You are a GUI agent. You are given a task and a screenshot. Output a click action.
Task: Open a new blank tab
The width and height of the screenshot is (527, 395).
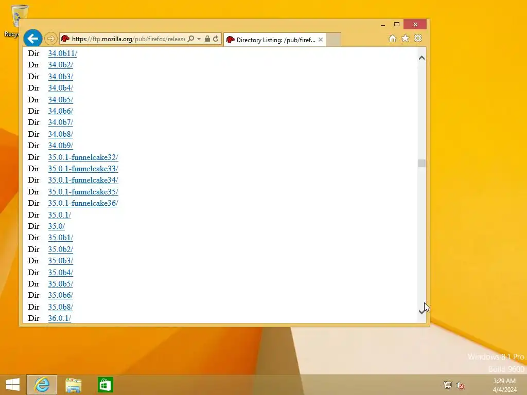pos(333,40)
